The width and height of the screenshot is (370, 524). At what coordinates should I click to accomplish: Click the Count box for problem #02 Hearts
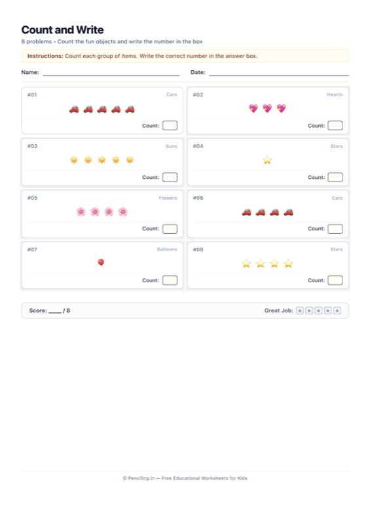click(335, 126)
